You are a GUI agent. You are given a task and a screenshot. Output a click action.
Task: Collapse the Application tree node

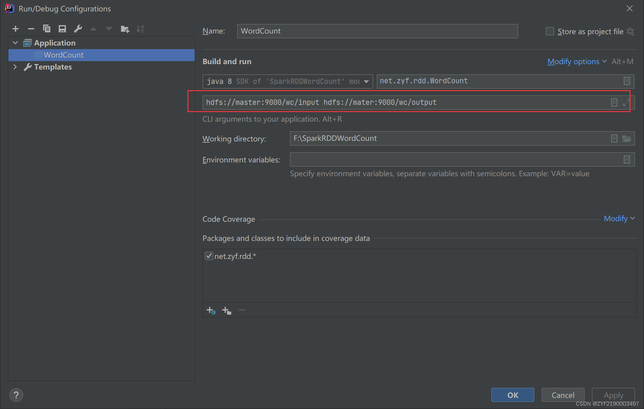(x=15, y=43)
